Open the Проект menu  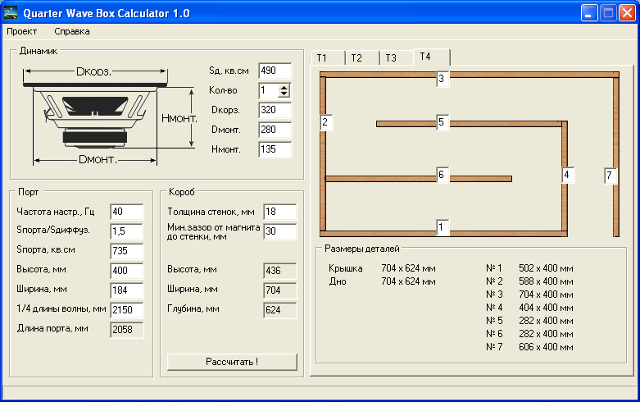[x=21, y=31]
